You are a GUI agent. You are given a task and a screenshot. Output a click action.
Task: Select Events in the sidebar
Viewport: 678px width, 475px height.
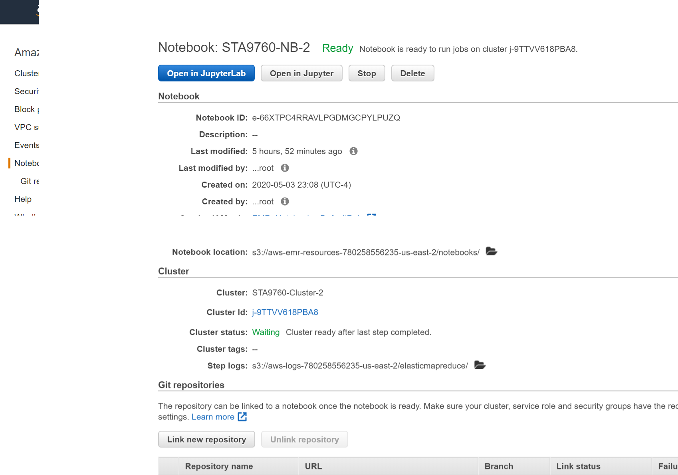(x=26, y=145)
